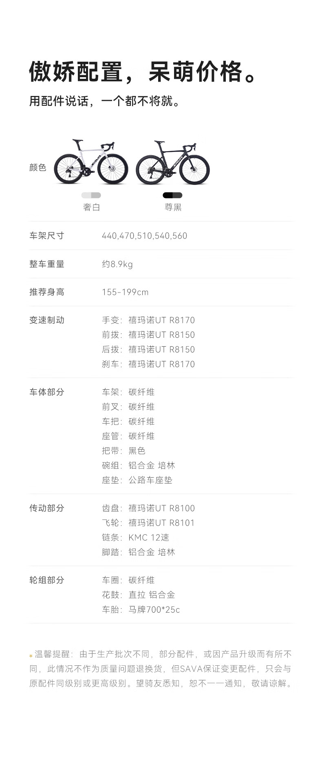This screenshot has height=767, width=322.
Task: Click the 车架尺寸 label
Action: coord(46,236)
